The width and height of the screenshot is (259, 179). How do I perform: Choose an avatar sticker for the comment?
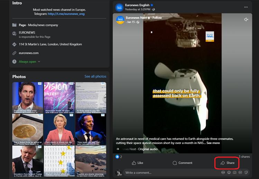[223, 172]
